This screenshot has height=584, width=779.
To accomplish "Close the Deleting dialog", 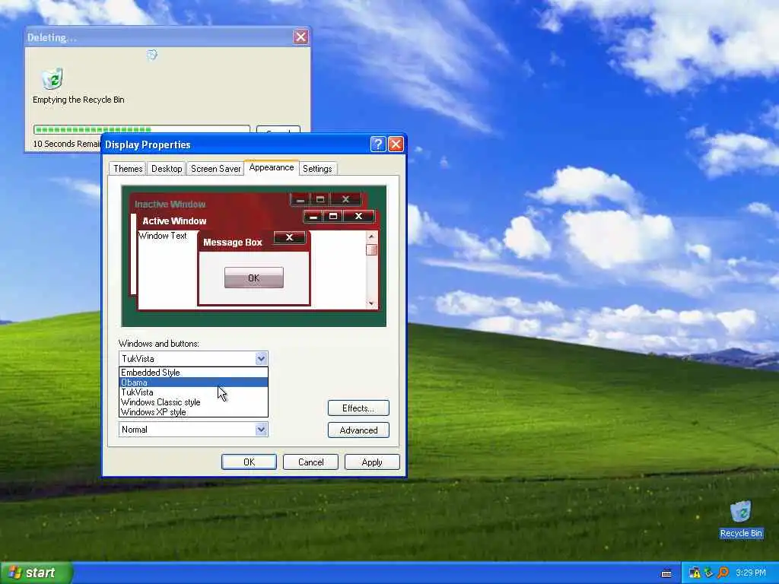I will click(x=300, y=36).
